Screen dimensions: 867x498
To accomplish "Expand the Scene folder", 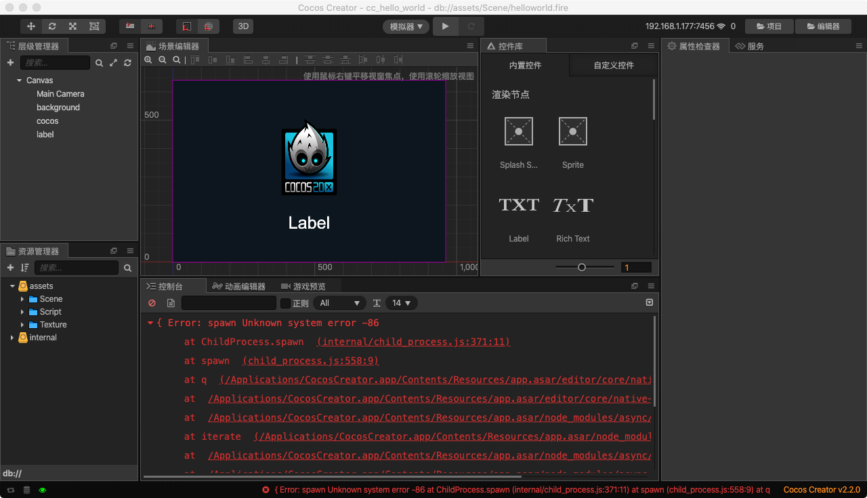I will 22,299.
